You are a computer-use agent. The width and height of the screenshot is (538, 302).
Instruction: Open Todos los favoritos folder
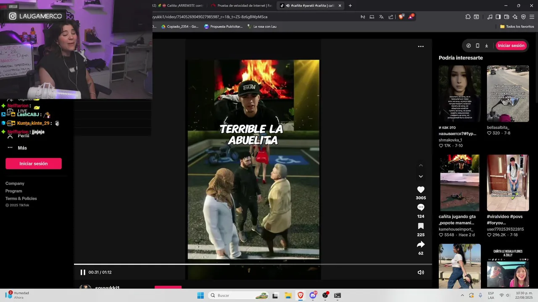[x=517, y=26]
